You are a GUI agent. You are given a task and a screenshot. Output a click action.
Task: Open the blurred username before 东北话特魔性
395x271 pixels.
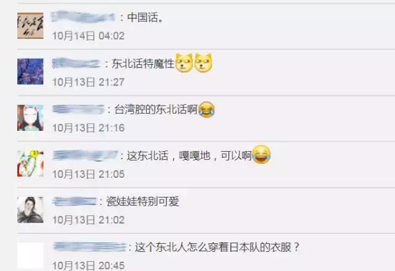click(x=76, y=63)
